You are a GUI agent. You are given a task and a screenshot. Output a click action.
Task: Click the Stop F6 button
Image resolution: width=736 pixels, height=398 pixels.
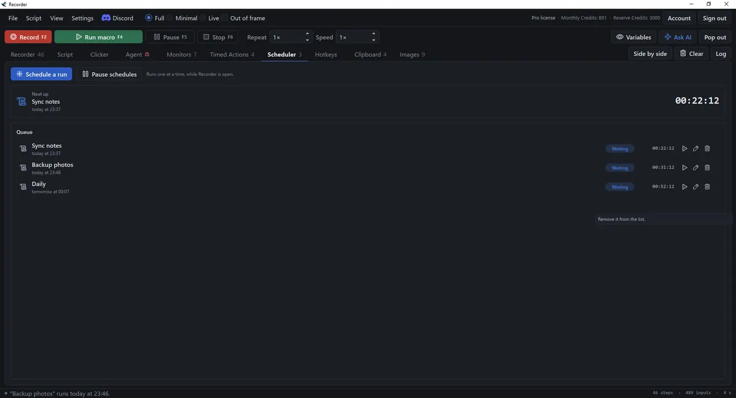[217, 37]
